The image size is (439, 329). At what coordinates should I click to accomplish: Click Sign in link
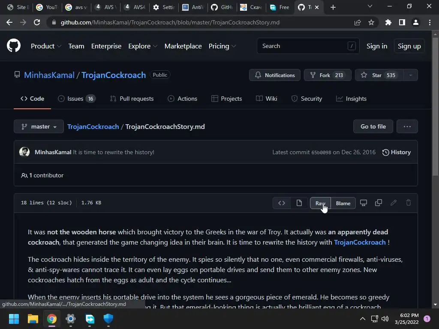tap(377, 46)
